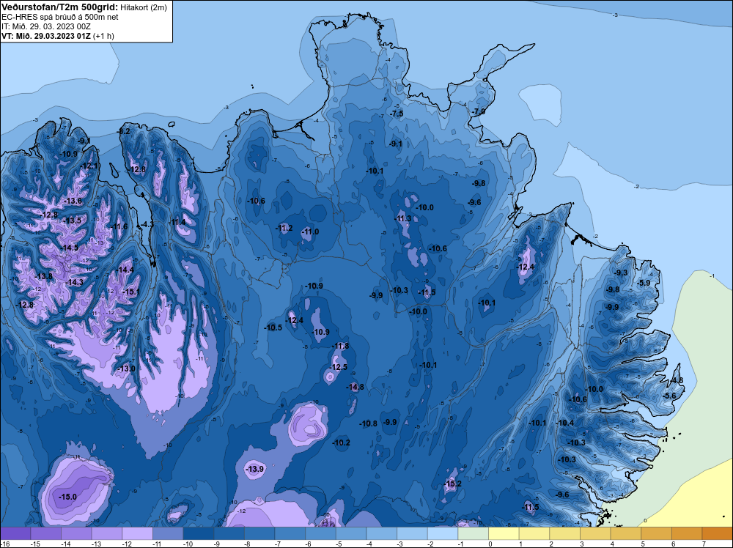Click the legend swatch between -9 and -8
The height and width of the screenshot is (548, 733).
(229, 533)
